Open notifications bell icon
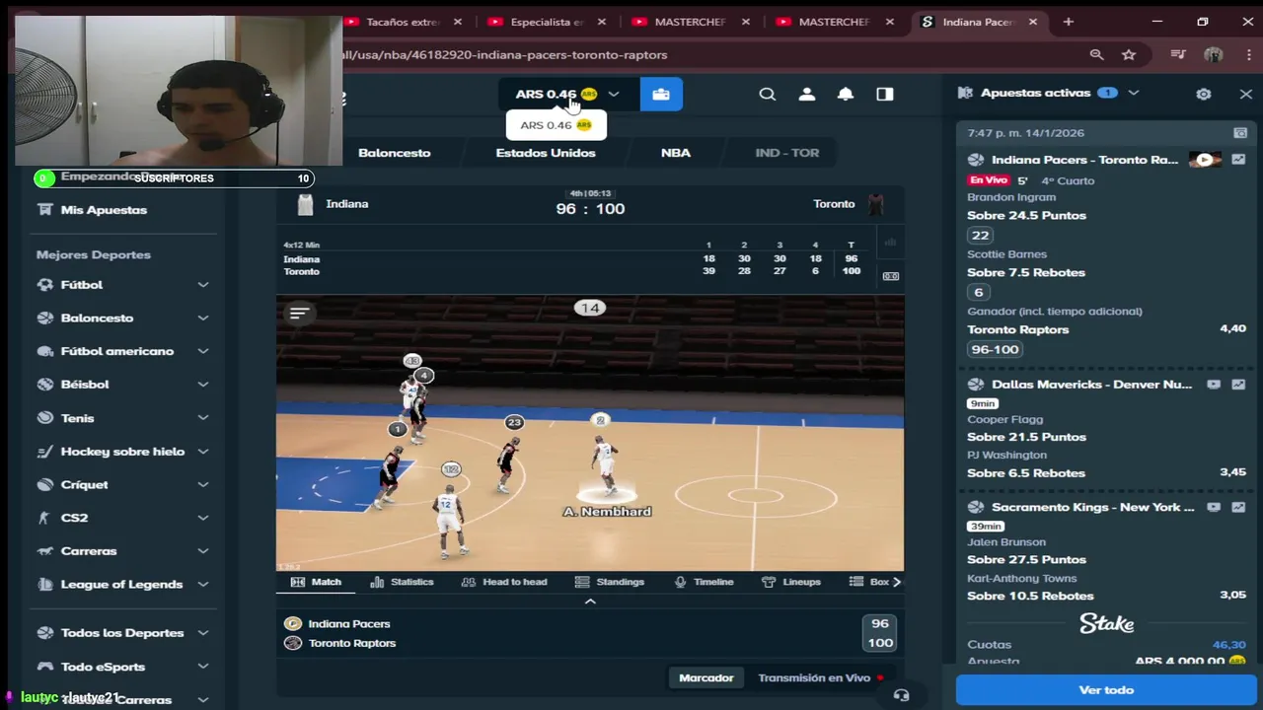This screenshot has width=1263, height=710. (x=846, y=94)
